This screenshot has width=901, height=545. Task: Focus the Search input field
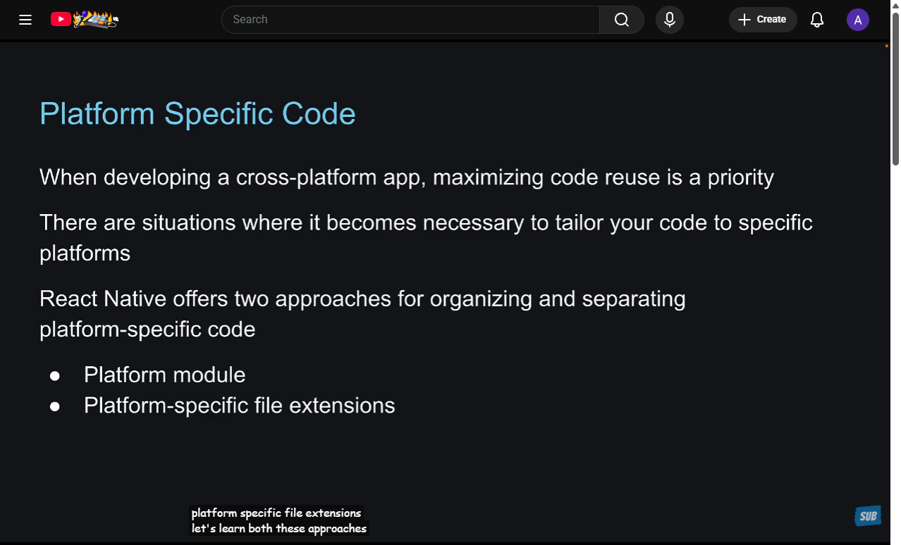410,20
